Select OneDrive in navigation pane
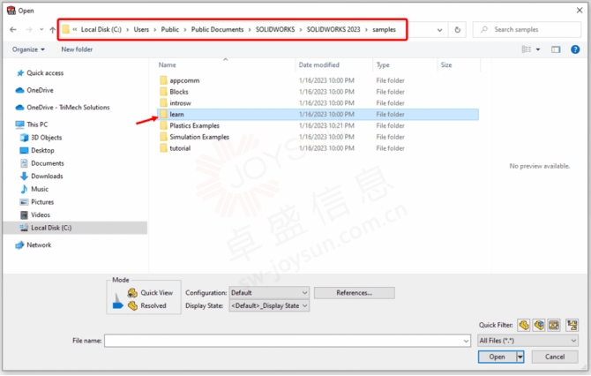Image resolution: width=591 pixels, height=376 pixels. click(40, 90)
